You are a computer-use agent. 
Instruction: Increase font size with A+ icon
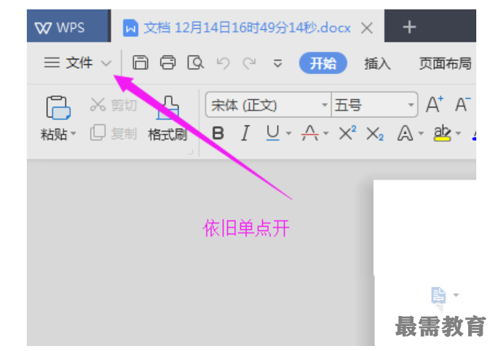tap(434, 104)
